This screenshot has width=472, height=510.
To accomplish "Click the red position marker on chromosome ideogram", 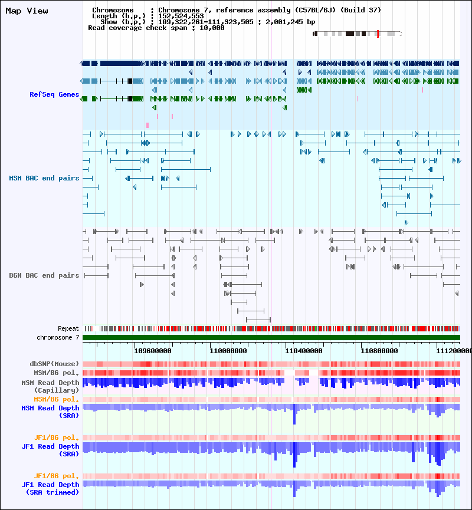I will click(378, 34).
